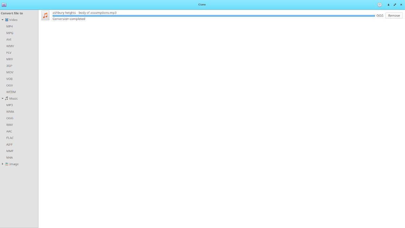
Task: Click the Video category label
Action: click(13, 20)
